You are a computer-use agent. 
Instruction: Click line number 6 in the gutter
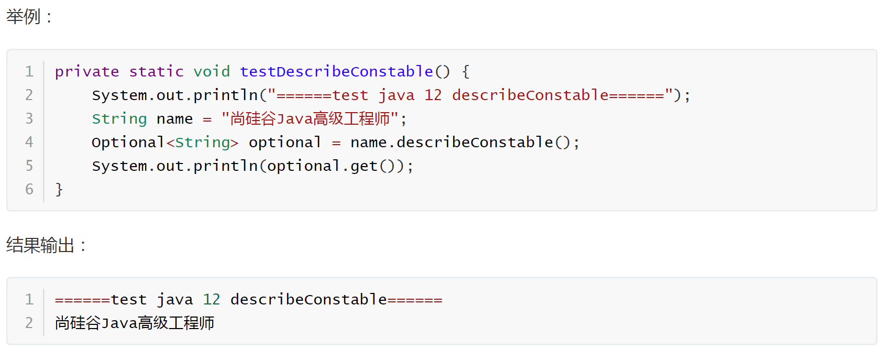click(x=29, y=189)
